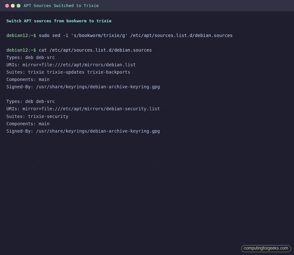Click the green zoom traffic light icon

(19, 5)
